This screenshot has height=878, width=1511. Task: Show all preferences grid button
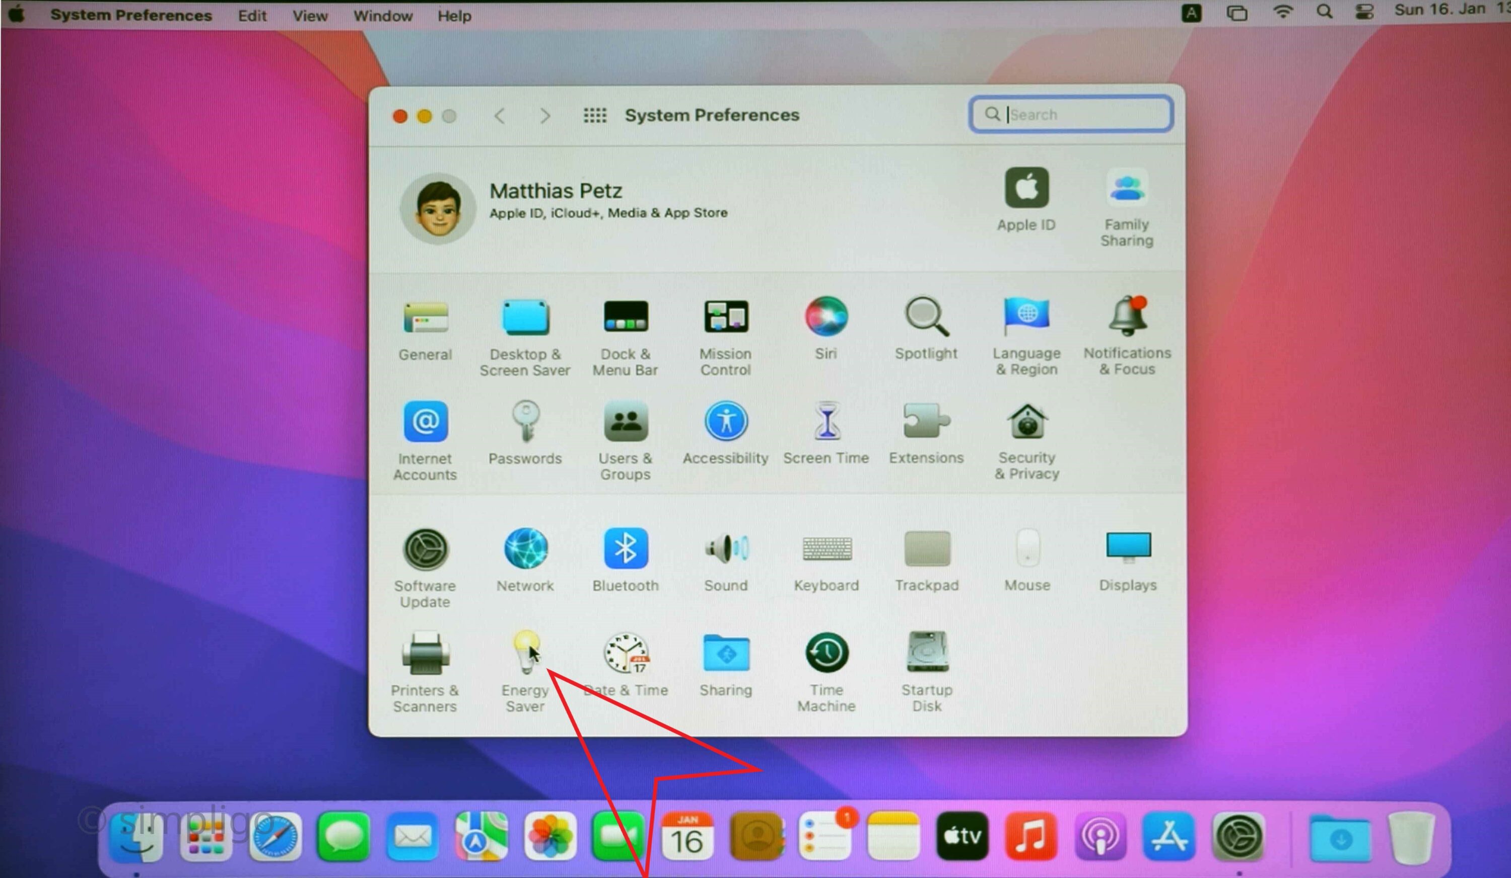point(595,115)
